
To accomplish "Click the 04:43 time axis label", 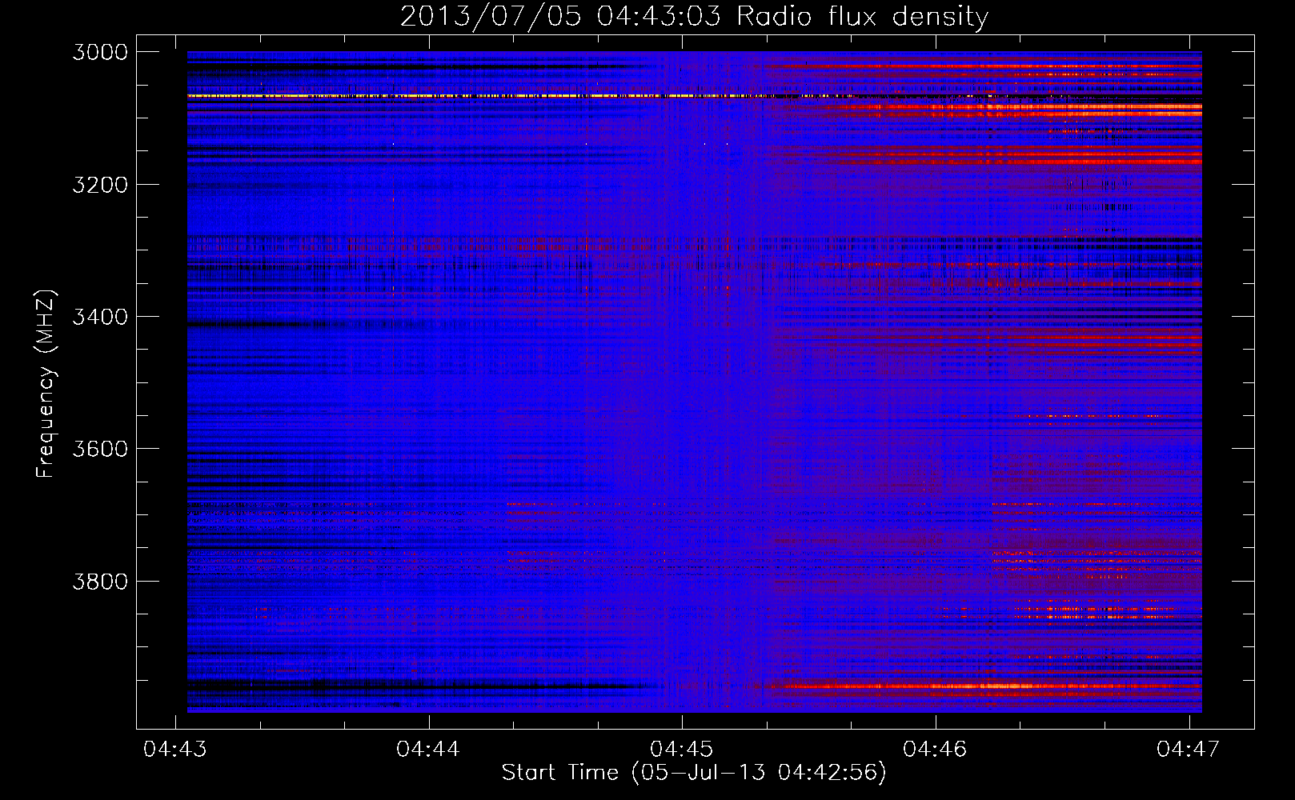I will pyautogui.click(x=174, y=749).
